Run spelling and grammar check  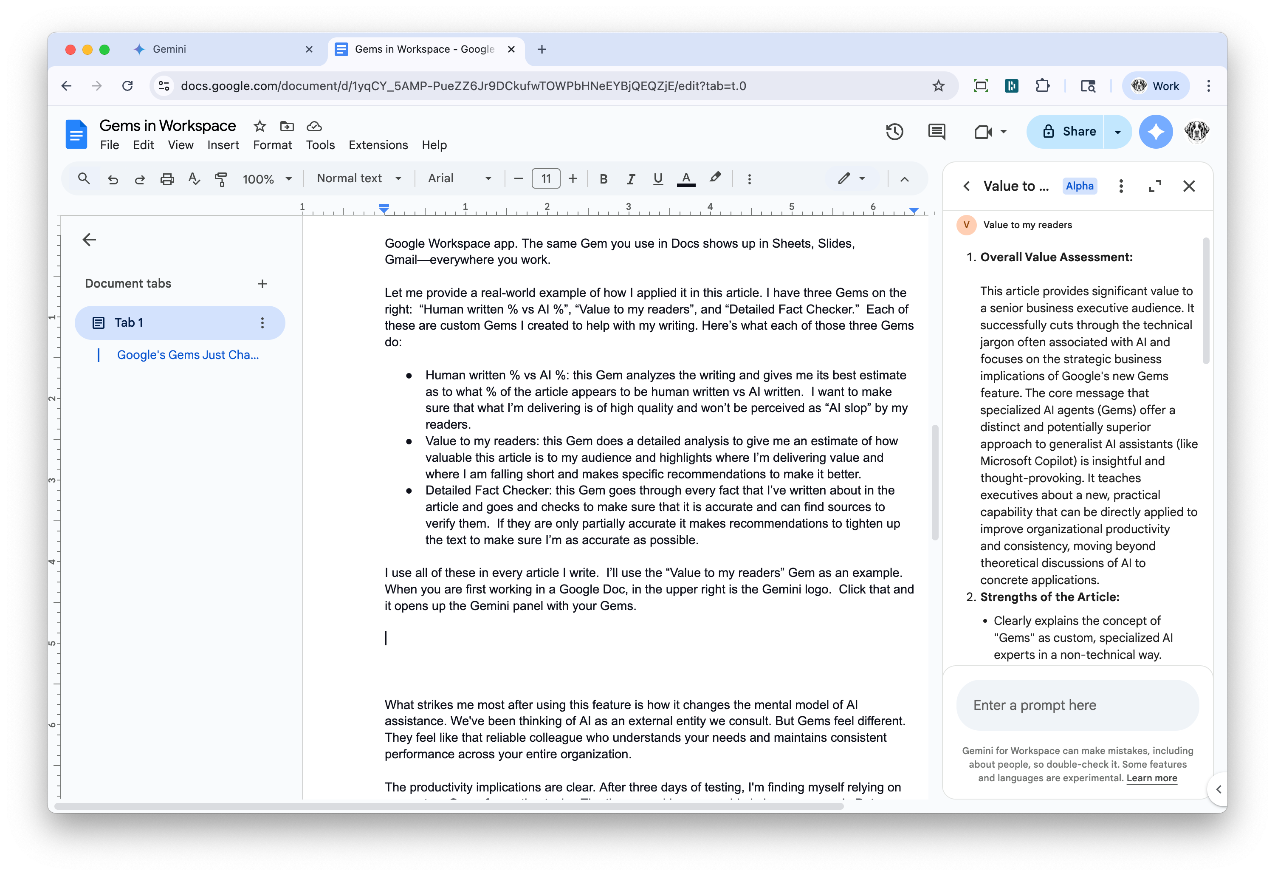[194, 179]
